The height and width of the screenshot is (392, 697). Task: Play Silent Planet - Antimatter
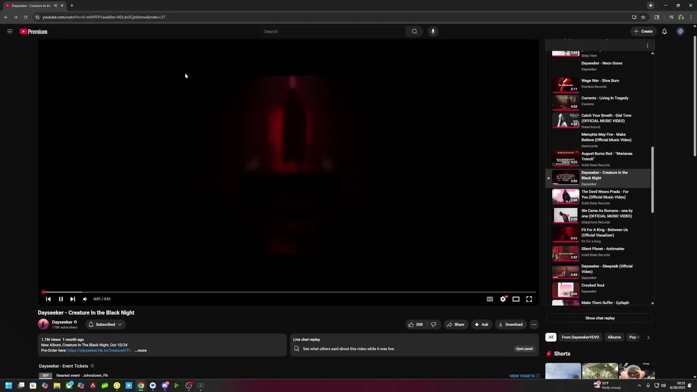click(x=598, y=253)
